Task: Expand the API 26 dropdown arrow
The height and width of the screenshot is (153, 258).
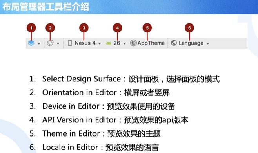Action: point(125,43)
